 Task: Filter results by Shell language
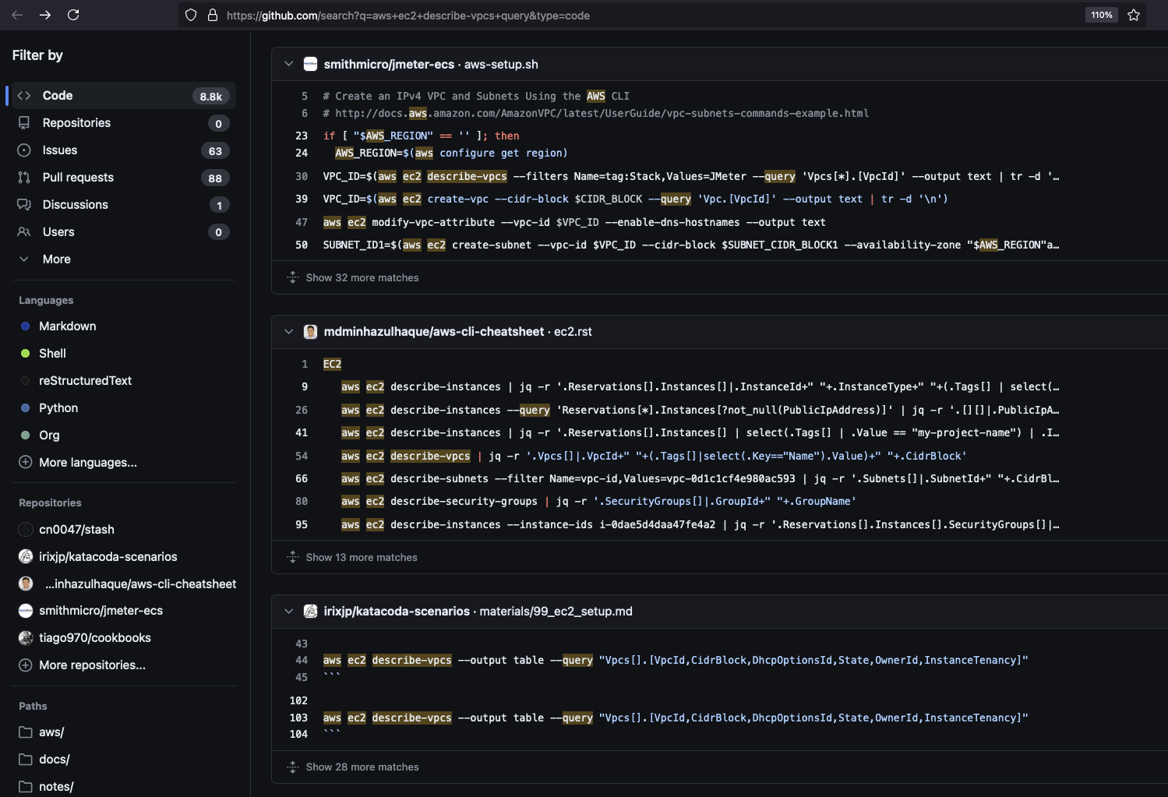(52, 354)
